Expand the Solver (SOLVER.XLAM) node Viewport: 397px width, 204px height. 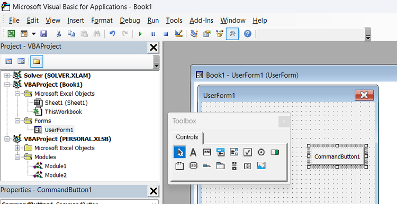click(x=7, y=76)
